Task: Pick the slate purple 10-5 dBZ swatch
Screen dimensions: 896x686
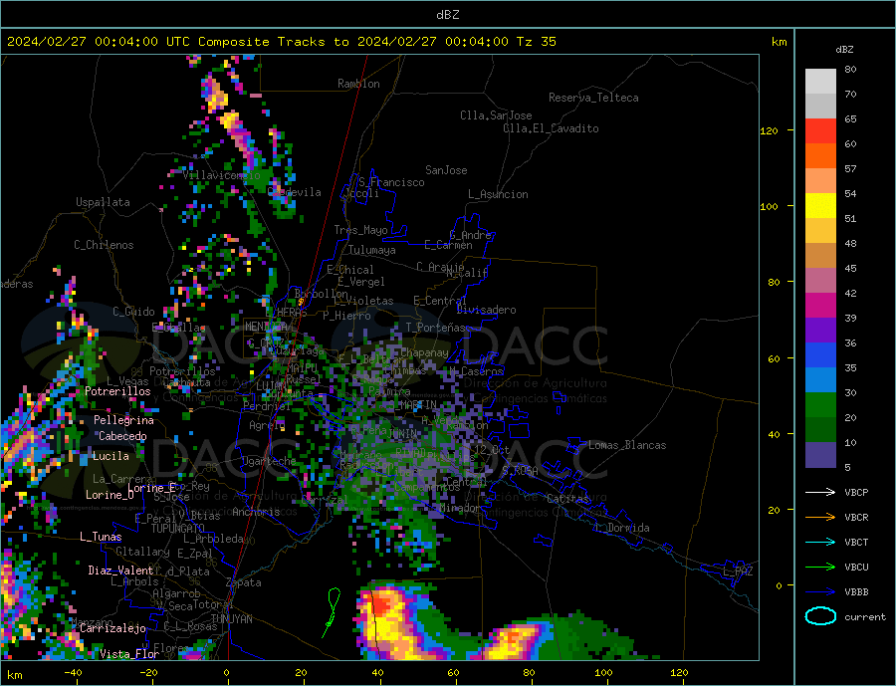Action: 820,455
